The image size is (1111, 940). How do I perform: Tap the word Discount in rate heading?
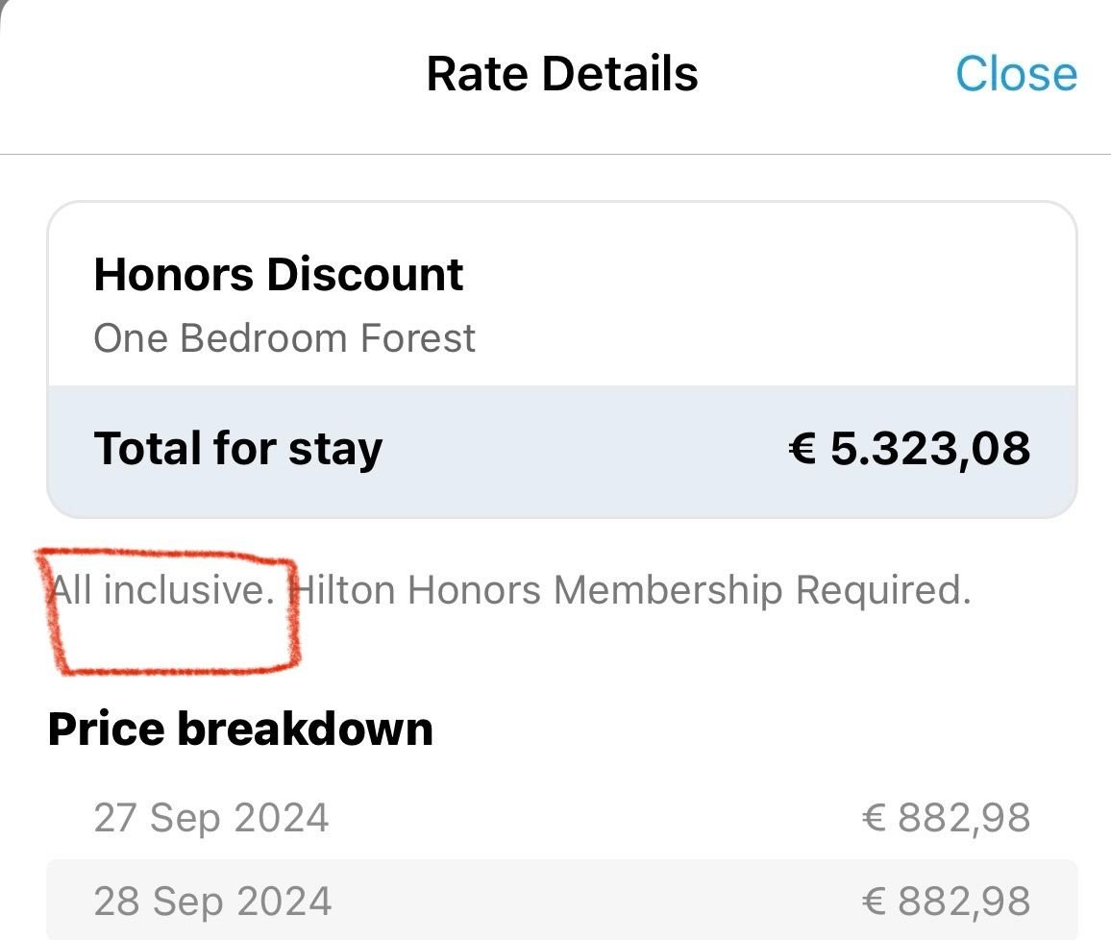[x=364, y=275]
